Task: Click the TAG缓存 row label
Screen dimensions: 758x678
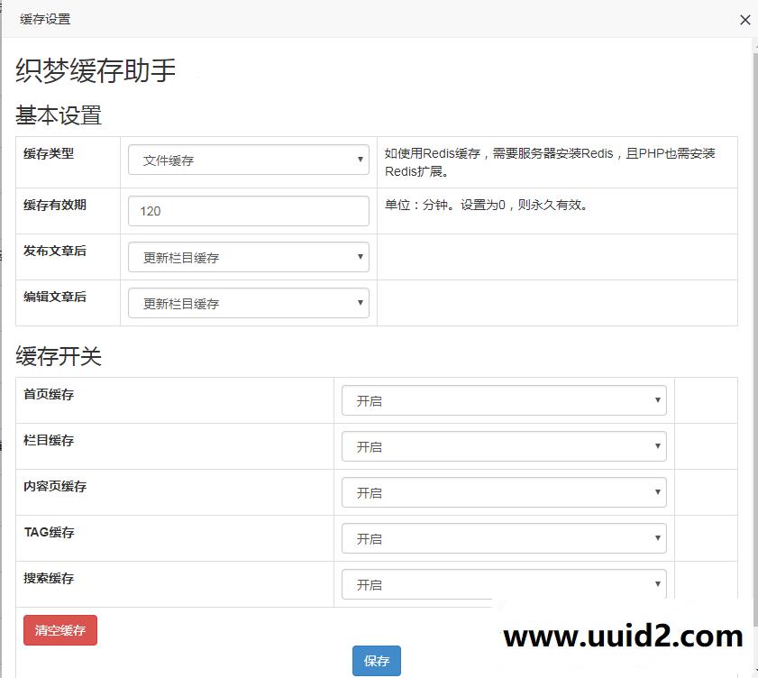Action: click(48, 533)
